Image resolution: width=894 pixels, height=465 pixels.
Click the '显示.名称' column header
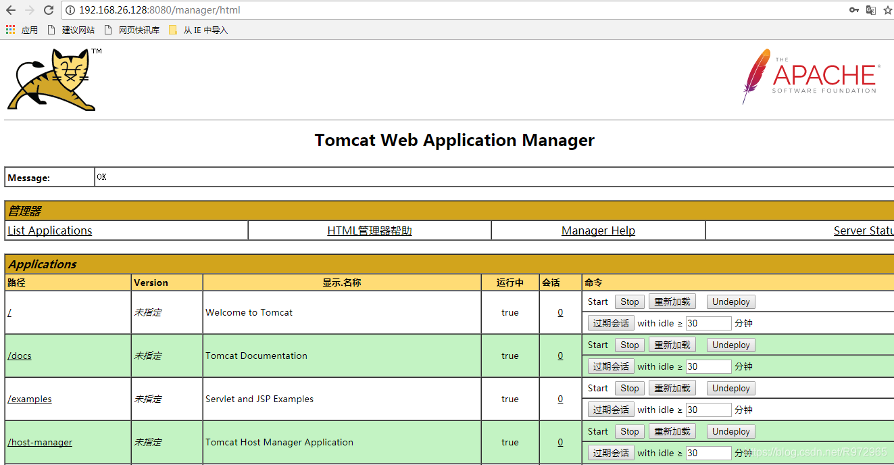point(342,283)
